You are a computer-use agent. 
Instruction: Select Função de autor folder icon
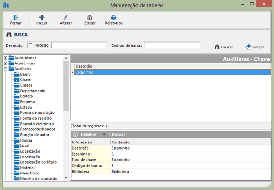tap(17, 135)
